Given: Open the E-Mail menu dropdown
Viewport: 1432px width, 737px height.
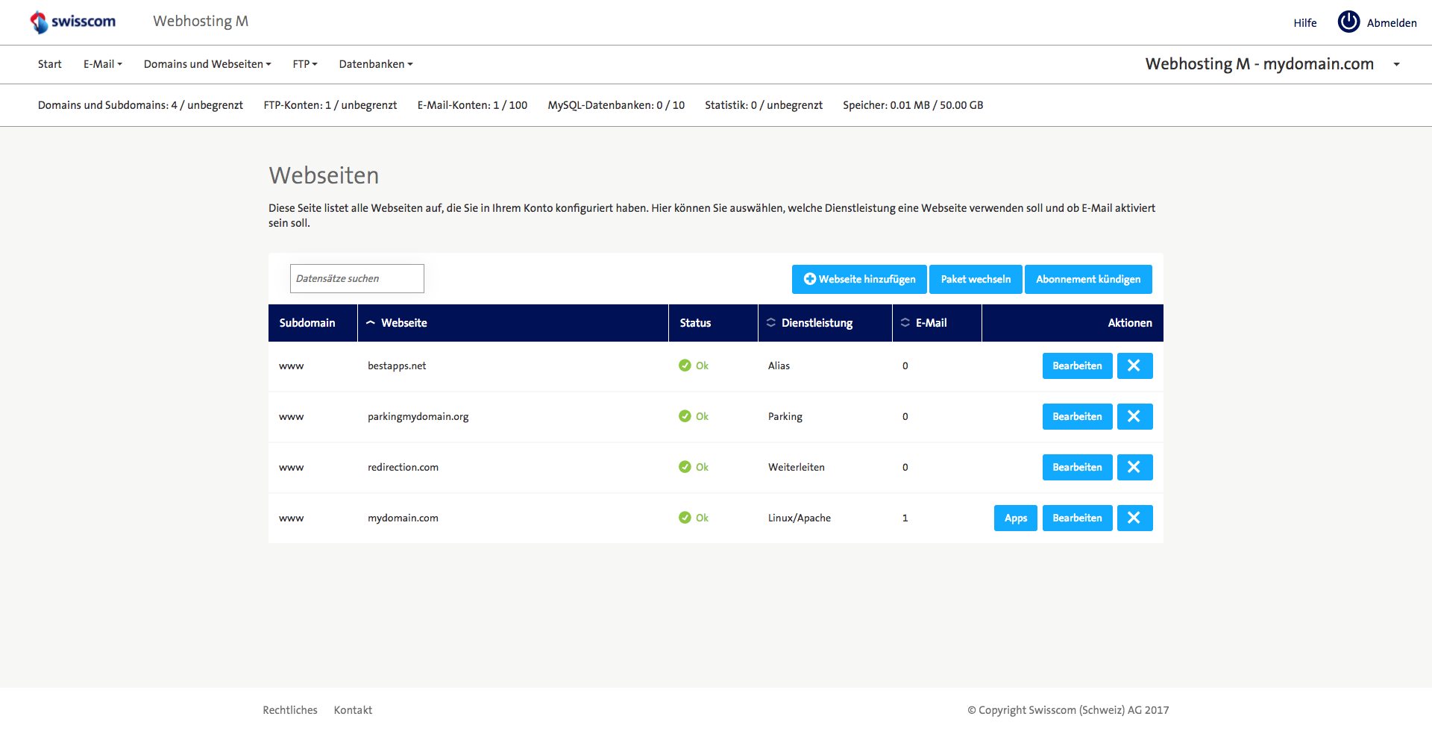Looking at the screenshot, I should click(x=103, y=64).
